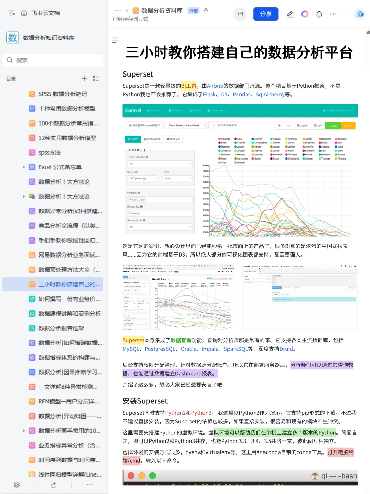Open the header more-options dots
The width and height of the screenshot is (370, 494).
point(333,14)
